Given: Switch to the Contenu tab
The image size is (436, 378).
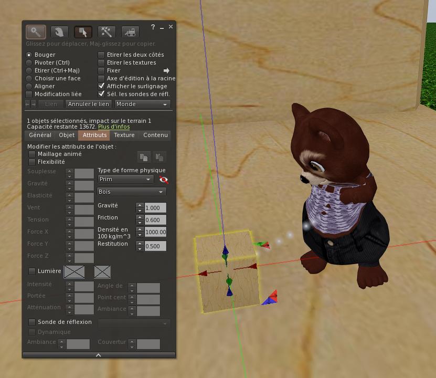Looking at the screenshot, I should point(155,135).
